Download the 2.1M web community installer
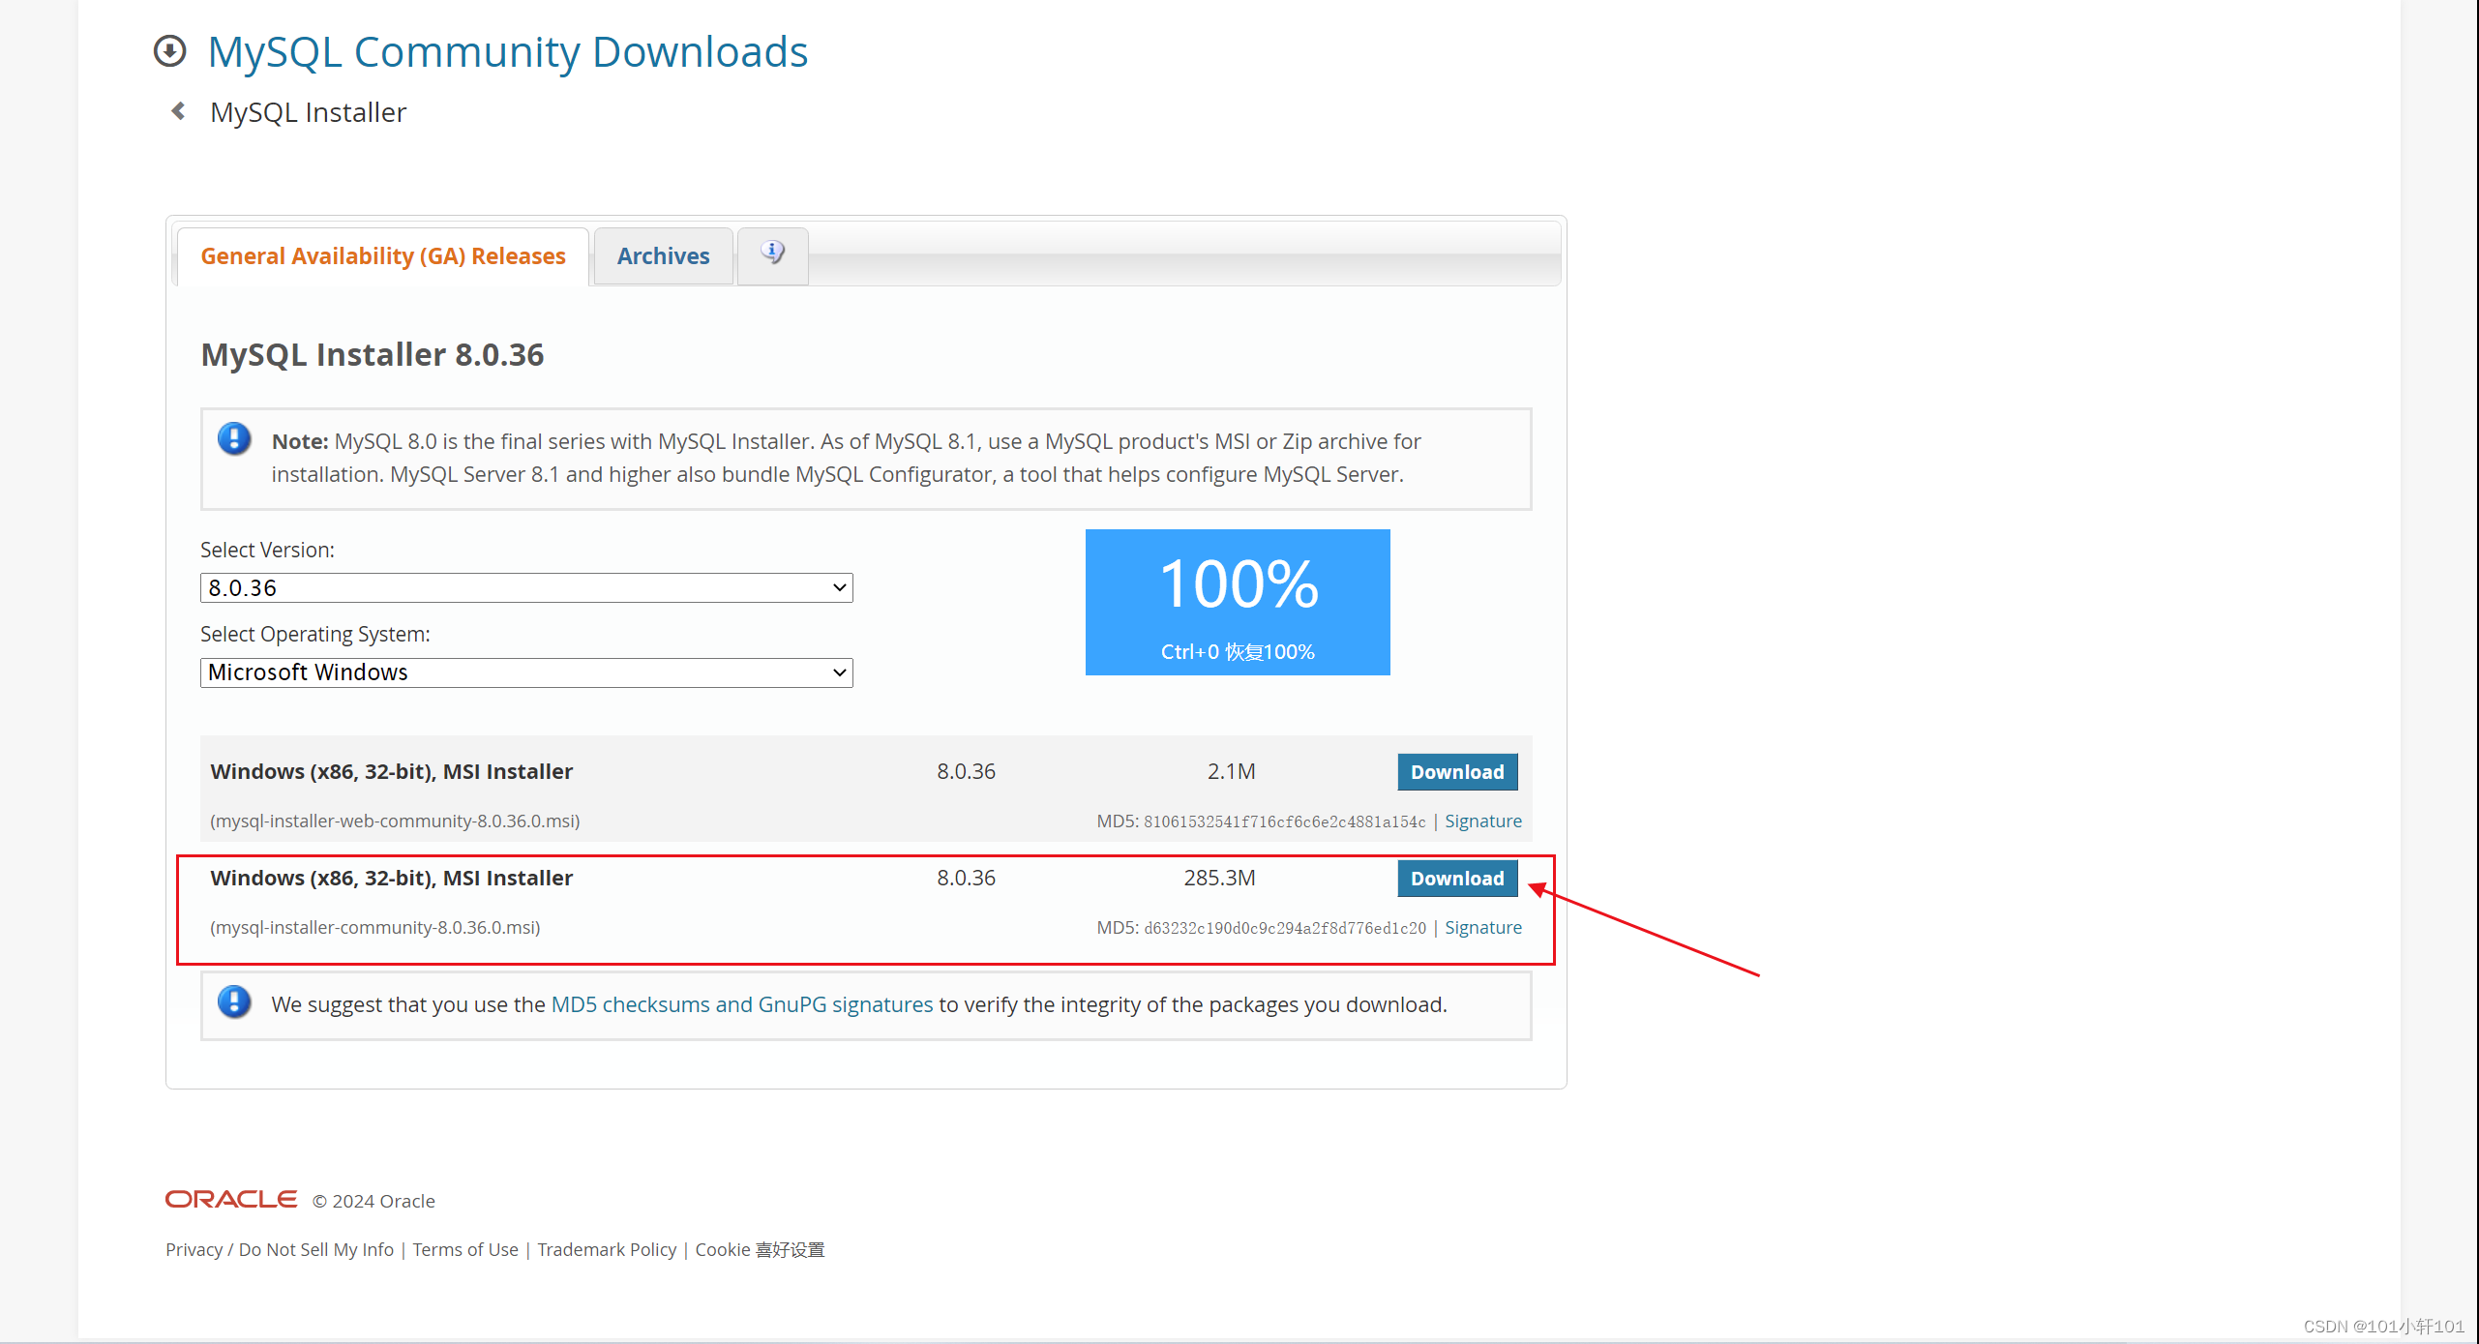Image resolution: width=2479 pixels, height=1344 pixels. tap(1456, 772)
